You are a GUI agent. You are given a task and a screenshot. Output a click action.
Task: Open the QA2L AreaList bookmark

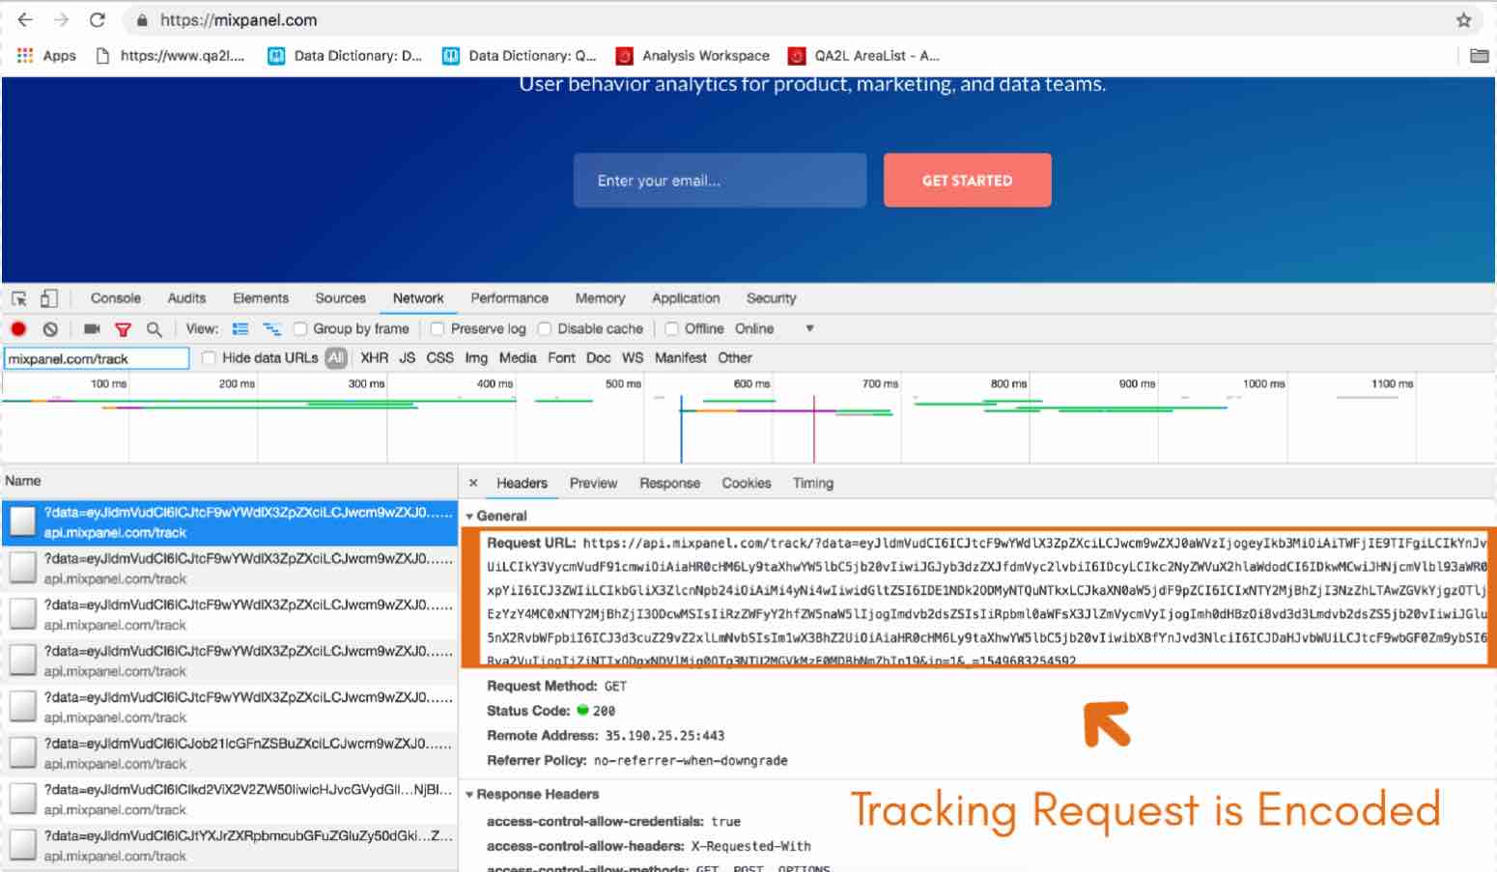pyautogui.click(x=864, y=56)
